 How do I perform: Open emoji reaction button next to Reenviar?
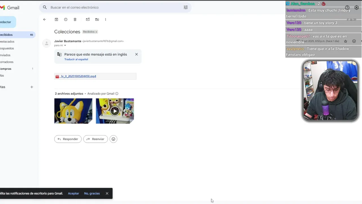(113, 139)
